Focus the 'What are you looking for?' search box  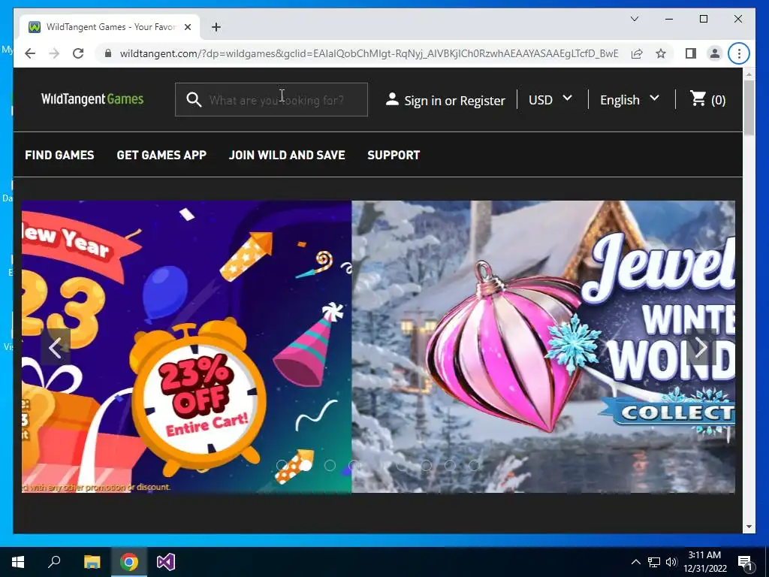point(271,100)
